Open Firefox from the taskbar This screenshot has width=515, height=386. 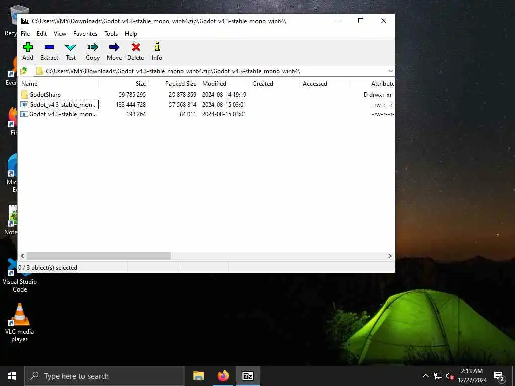tap(223, 376)
